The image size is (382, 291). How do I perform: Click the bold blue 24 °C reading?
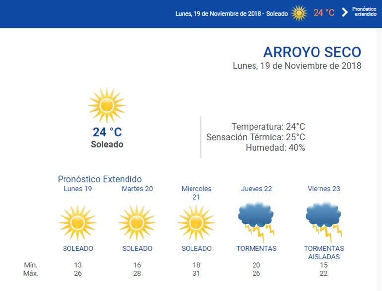(x=107, y=132)
